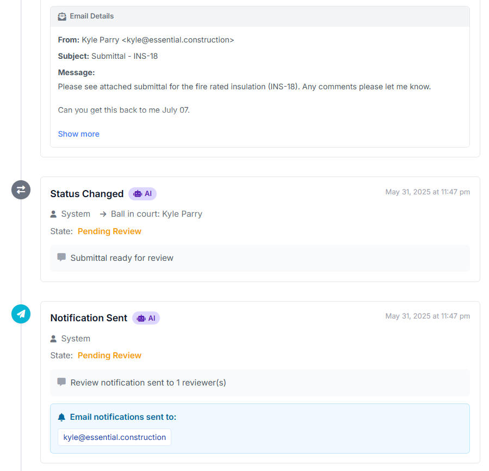
Task: Click Pending Review state in Notification Sent
Action: coord(109,356)
